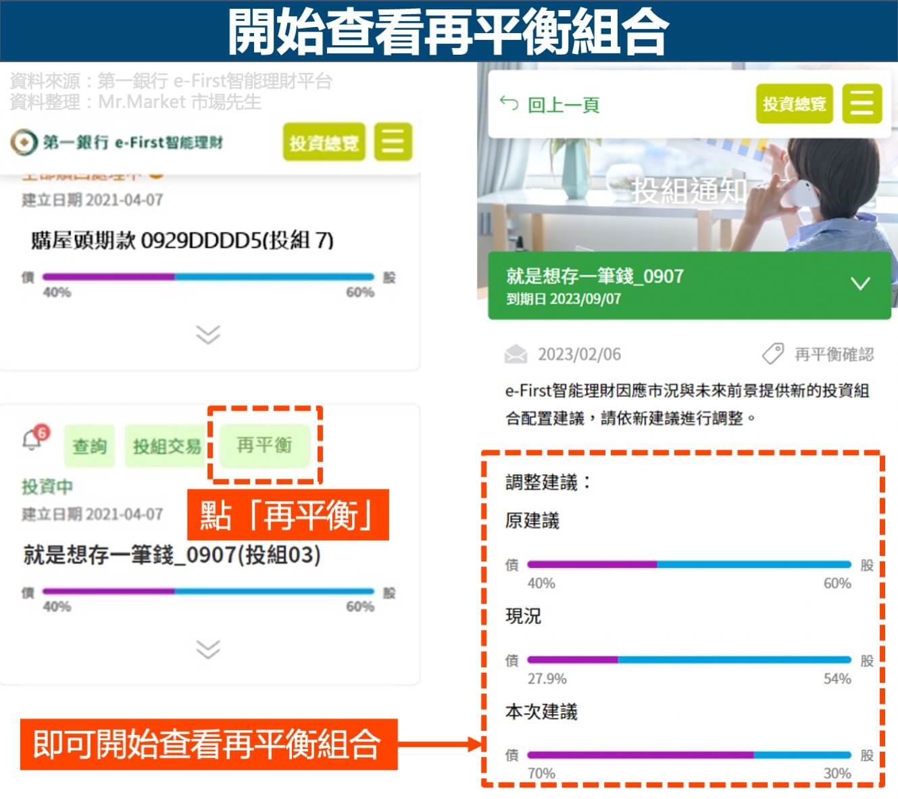
Task: Click the 購屋頭期款 bond-stock allocation bar
Action: (208, 277)
